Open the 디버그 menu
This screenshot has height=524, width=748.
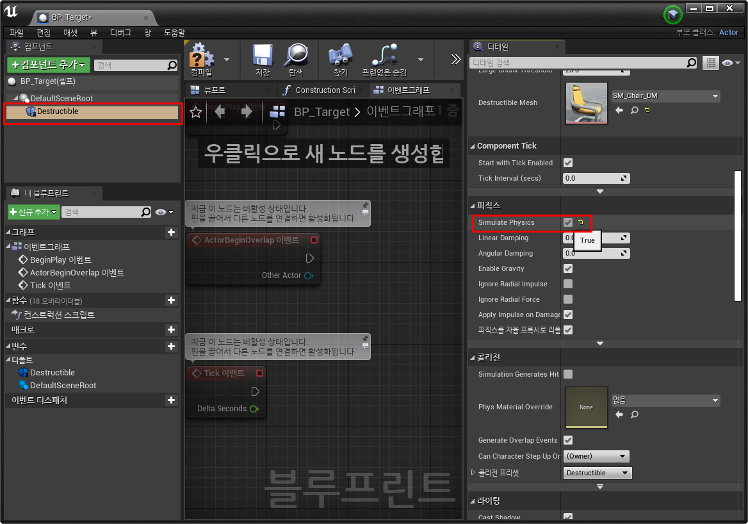(120, 33)
